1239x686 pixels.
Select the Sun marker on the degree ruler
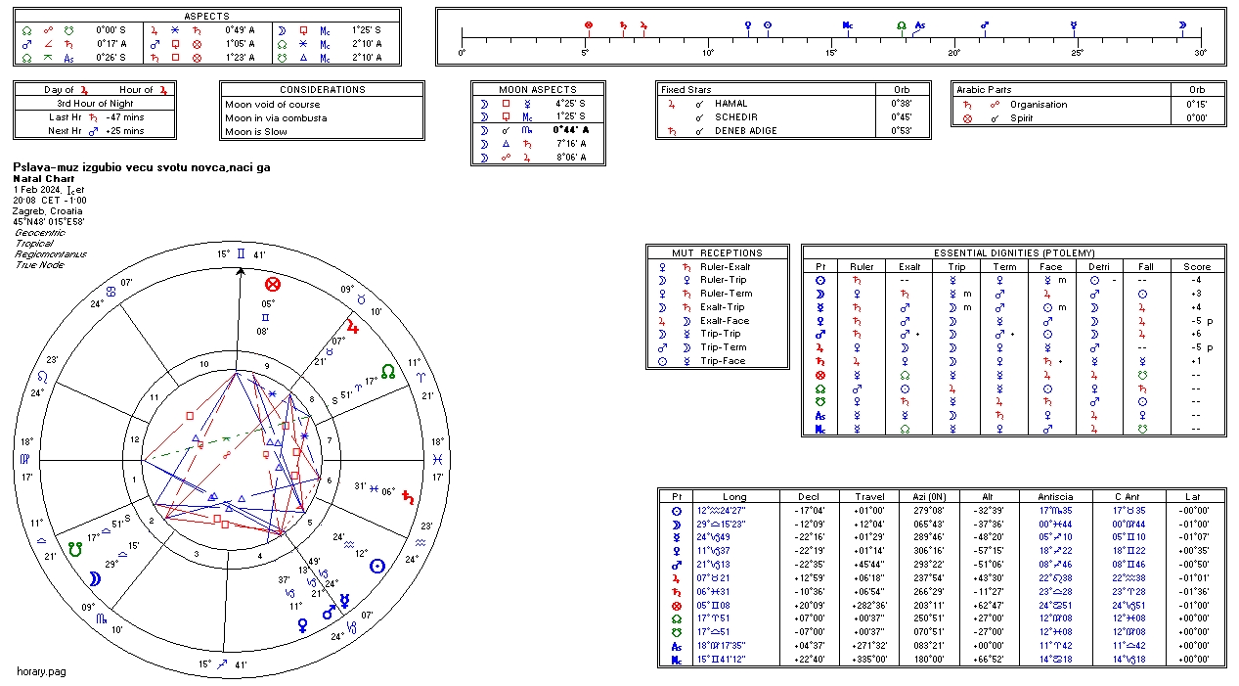pyautogui.click(x=767, y=25)
